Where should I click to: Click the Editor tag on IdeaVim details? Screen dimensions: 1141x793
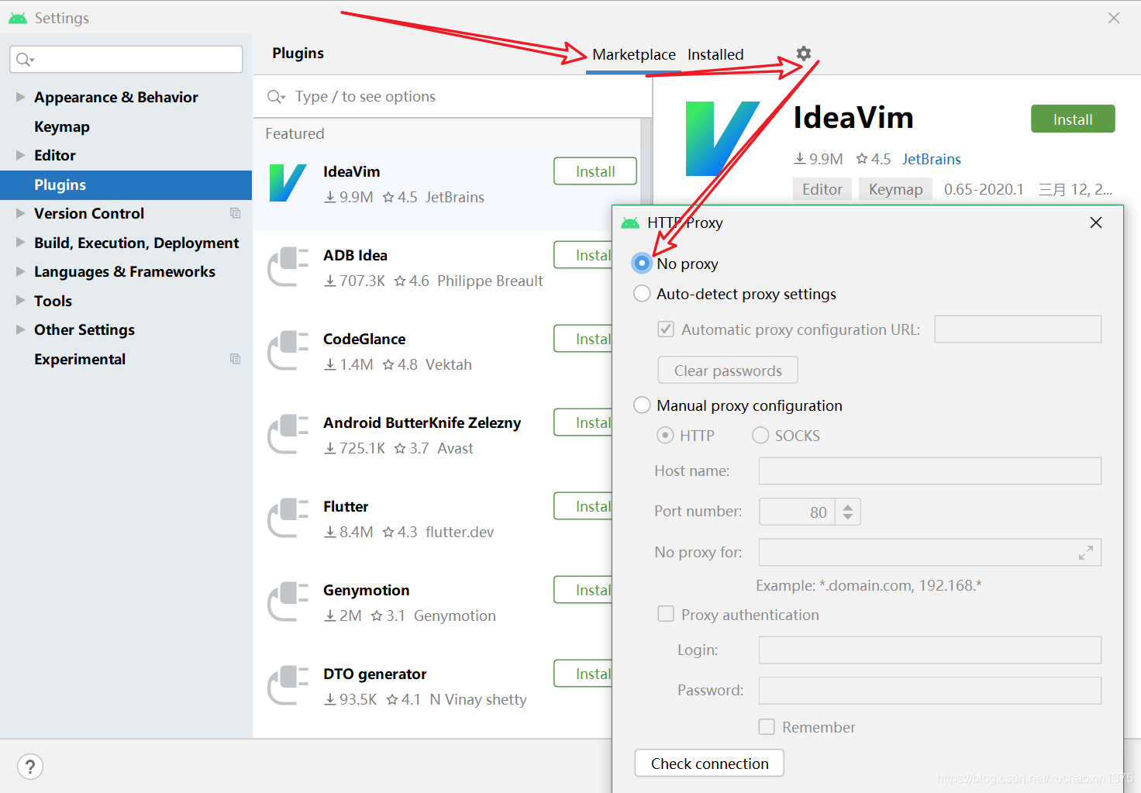[822, 189]
